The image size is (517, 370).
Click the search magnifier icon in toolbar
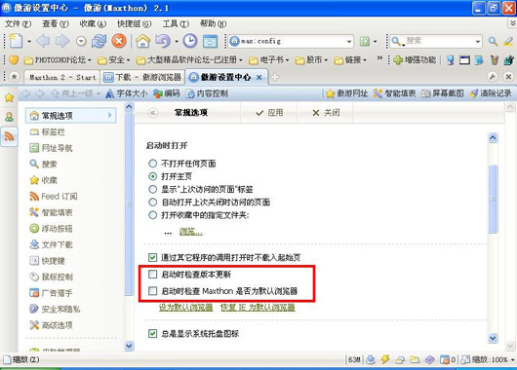(x=493, y=42)
